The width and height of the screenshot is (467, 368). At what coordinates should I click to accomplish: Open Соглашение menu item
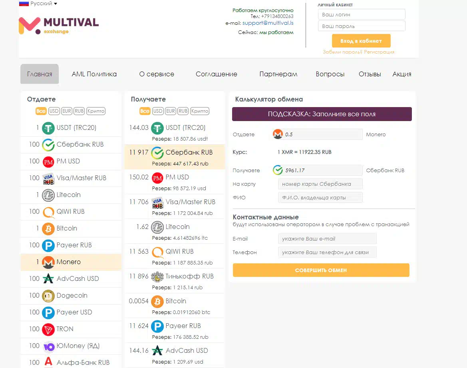pos(217,74)
